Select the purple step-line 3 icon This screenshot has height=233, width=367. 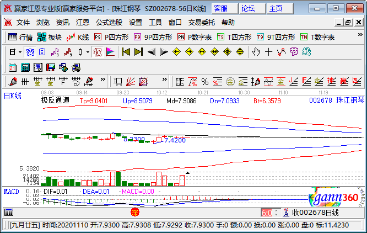pos(55,52)
